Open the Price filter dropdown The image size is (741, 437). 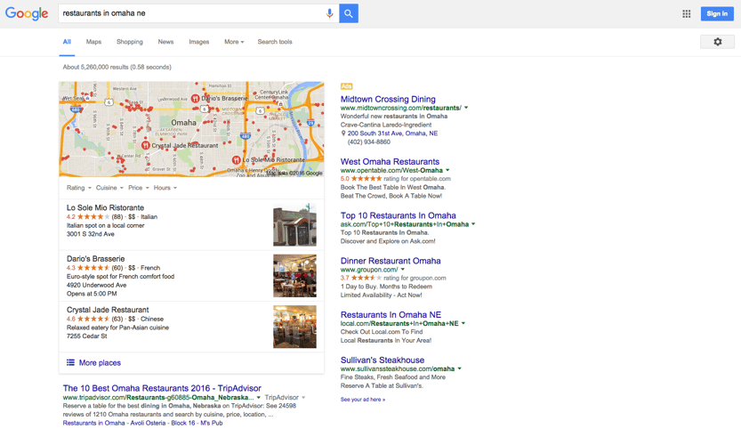[139, 188]
